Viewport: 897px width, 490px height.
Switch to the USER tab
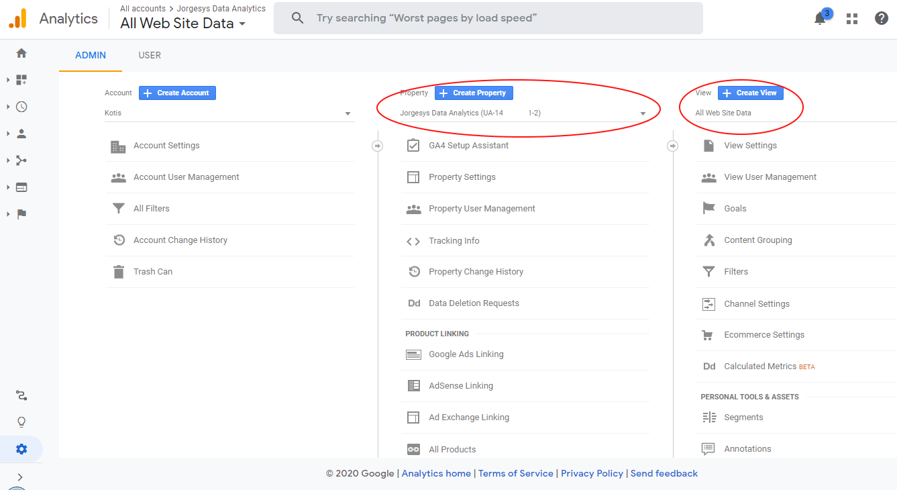click(x=150, y=56)
